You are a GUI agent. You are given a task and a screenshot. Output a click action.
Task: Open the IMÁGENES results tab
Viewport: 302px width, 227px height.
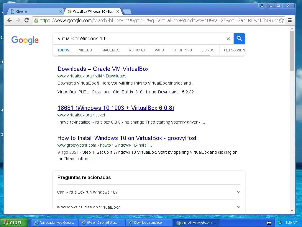[110, 50]
